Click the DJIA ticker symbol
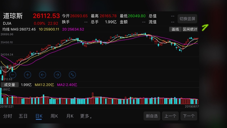227x128 pixels. click(7, 23)
